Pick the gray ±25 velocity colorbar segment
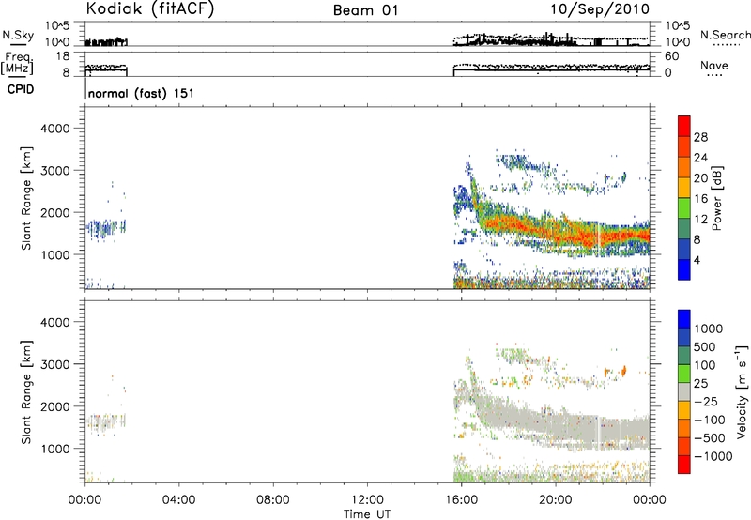The width and height of the screenshot is (751, 520). (x=684, y=391)
